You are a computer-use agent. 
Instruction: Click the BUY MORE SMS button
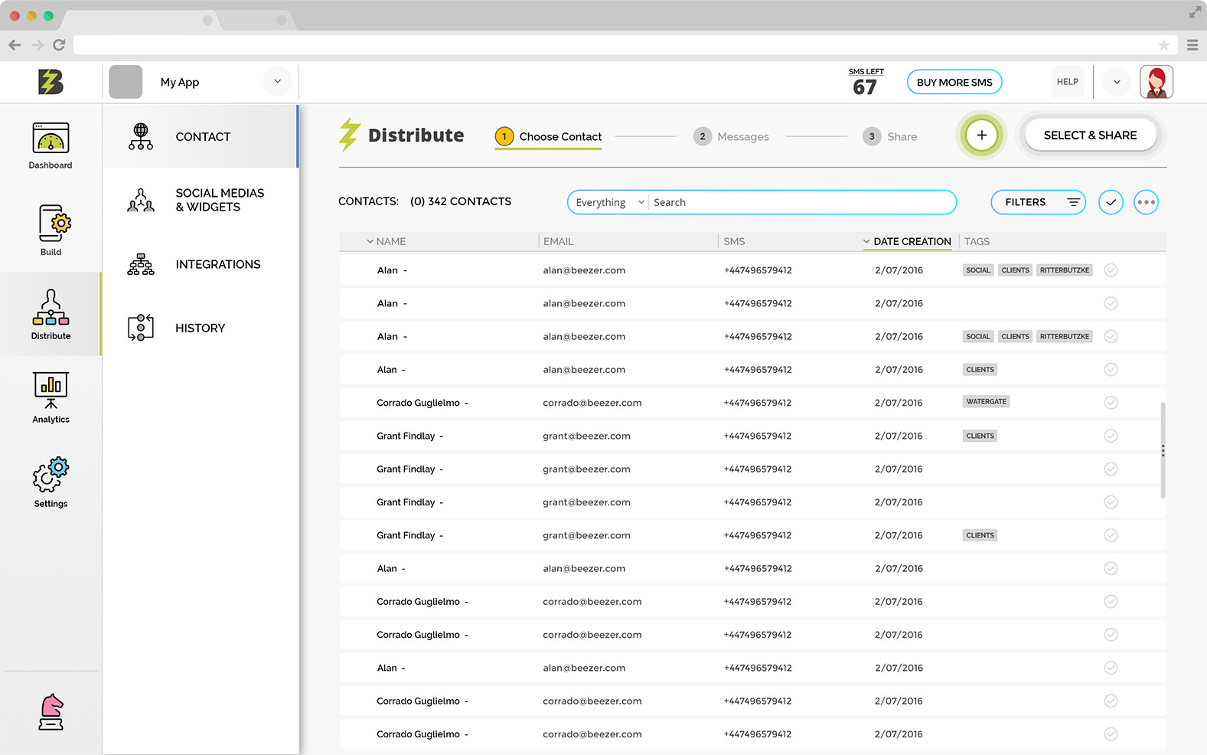point(954,82)
